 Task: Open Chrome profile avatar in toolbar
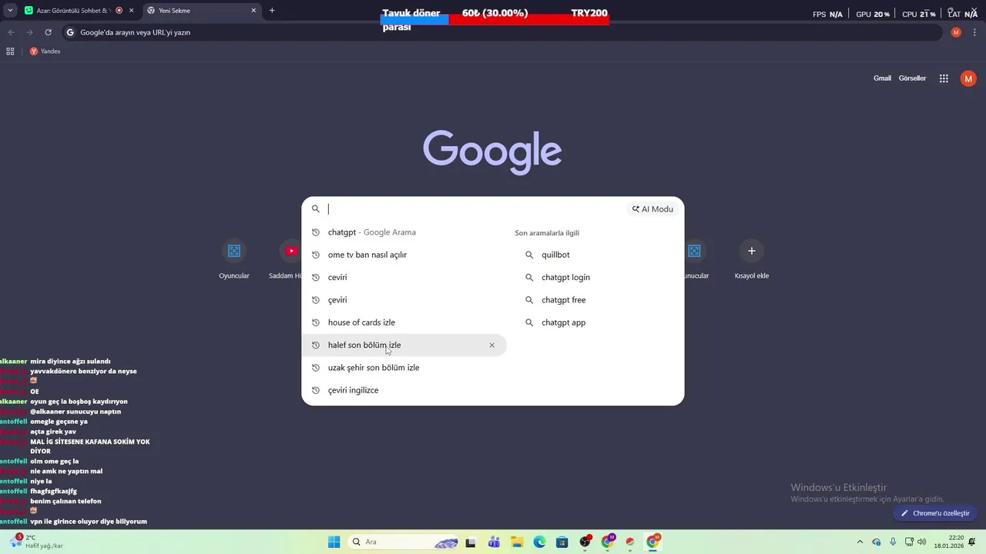point(956,32)
